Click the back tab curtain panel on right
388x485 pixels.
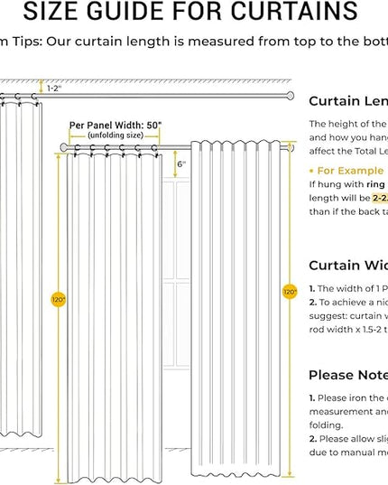click(x=236, y=309)
